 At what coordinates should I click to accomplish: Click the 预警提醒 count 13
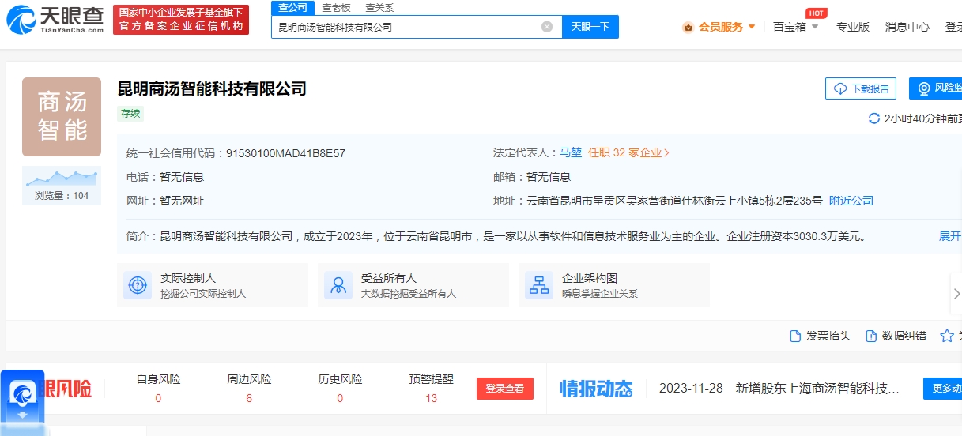pos(432,398)
